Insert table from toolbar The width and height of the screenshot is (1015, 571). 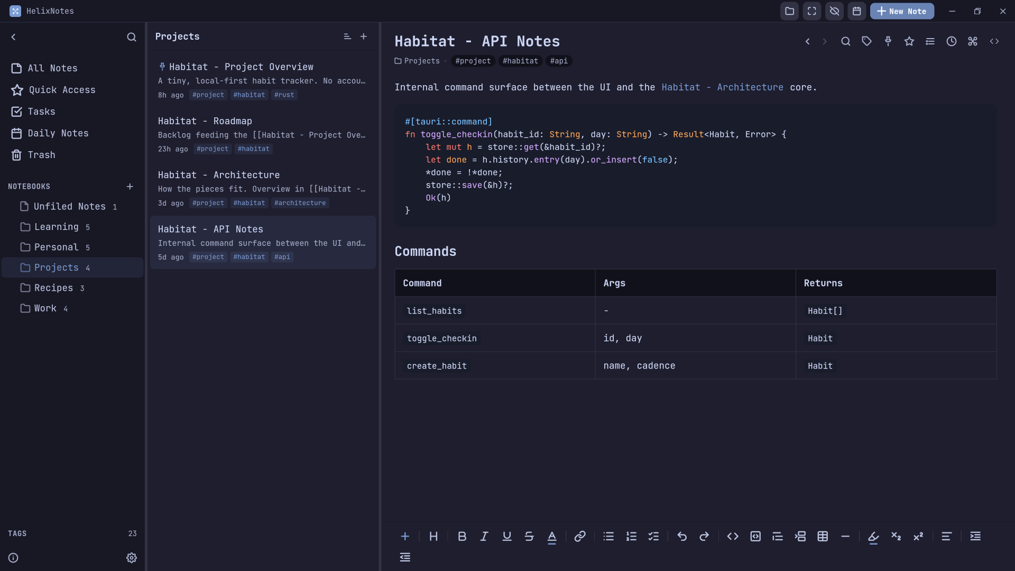coord(823,537)
